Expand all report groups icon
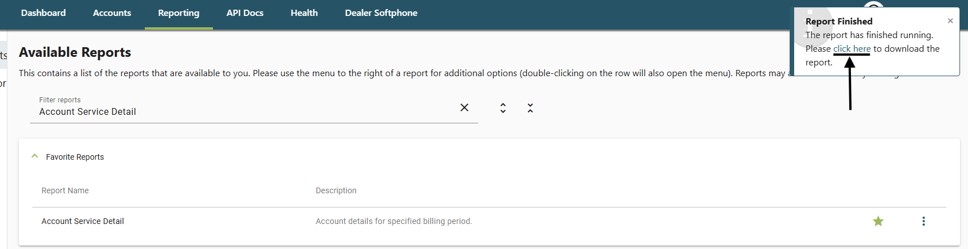This screenshot has width=968, height=249. 503,108
